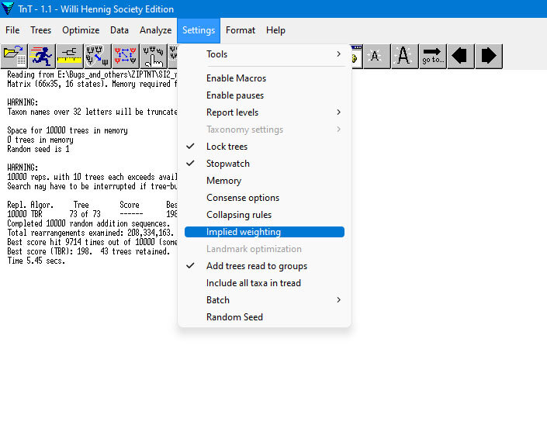Open Collapsing rules entry
The width and height of the screenshot is (547, 439).
point(265,215)
